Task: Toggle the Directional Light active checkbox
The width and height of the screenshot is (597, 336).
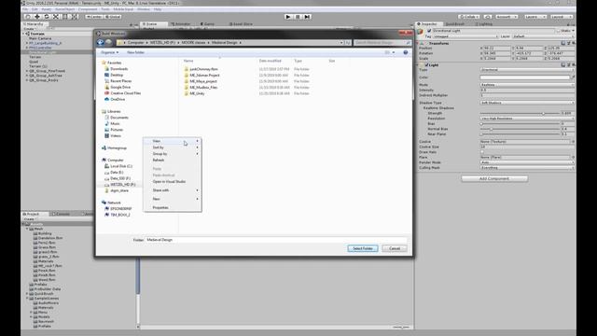Action: [x=429, y=31]
